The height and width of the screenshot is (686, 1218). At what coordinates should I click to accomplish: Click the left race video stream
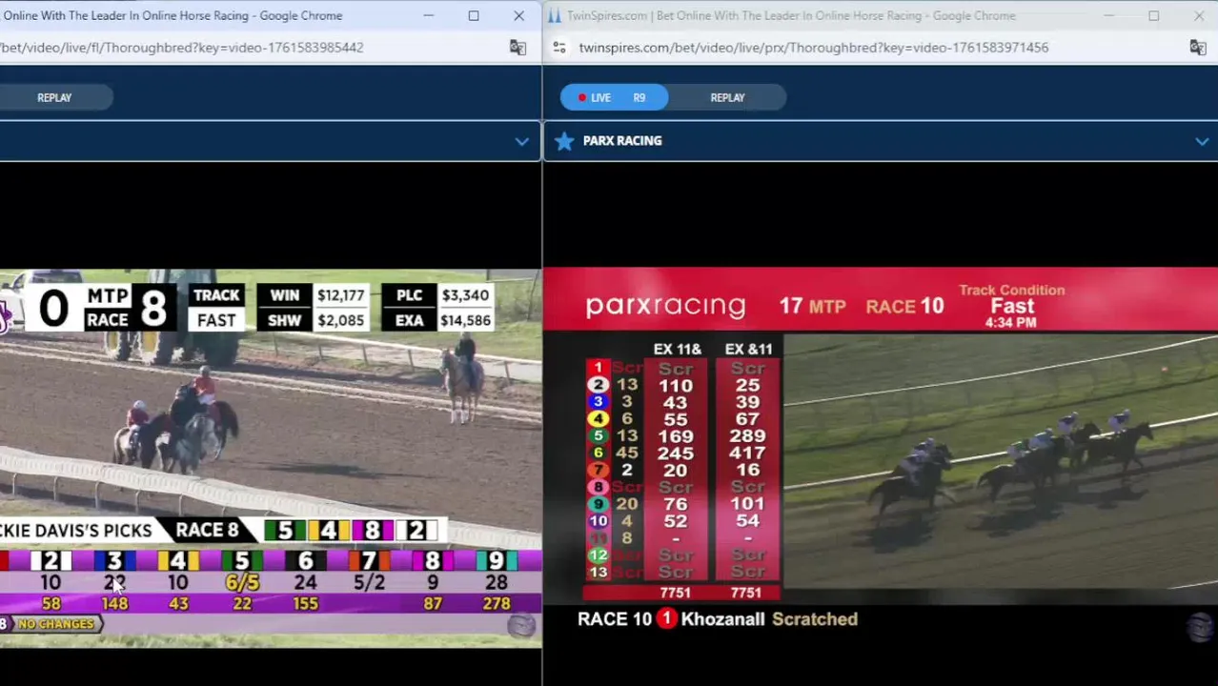tap(271, 458)
